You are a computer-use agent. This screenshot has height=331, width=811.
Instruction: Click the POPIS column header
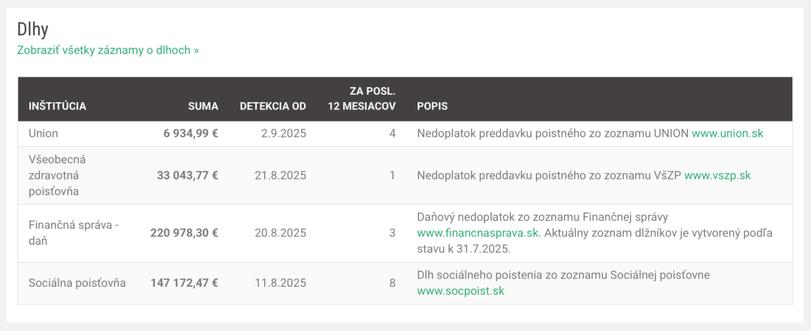pos(432,107)
